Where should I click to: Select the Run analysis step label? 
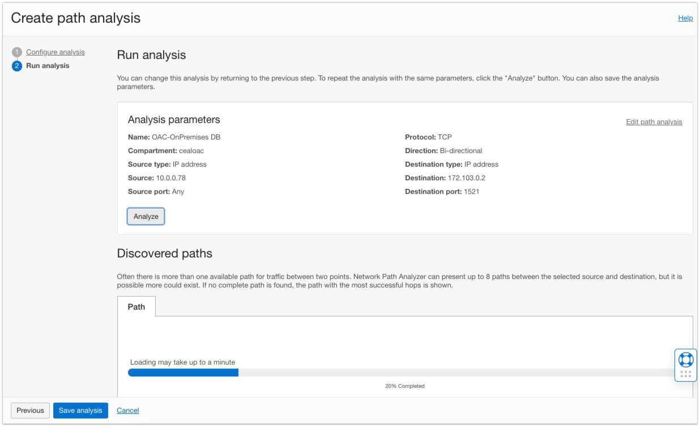point(48,66)
